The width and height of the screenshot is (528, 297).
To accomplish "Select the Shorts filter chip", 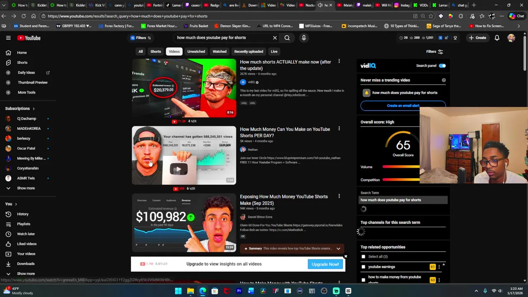I will 156,52.
